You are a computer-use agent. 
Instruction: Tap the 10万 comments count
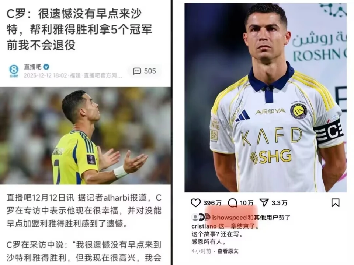coord(247,203)
